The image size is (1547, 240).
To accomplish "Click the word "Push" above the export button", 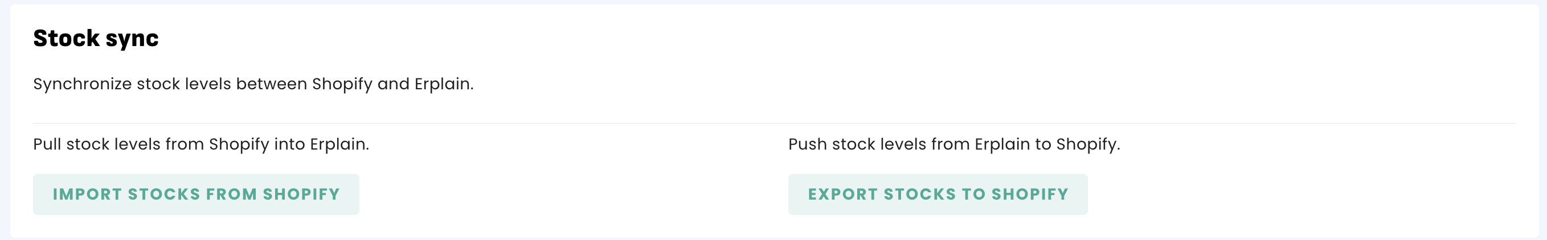I will click(x=807, y=144).
